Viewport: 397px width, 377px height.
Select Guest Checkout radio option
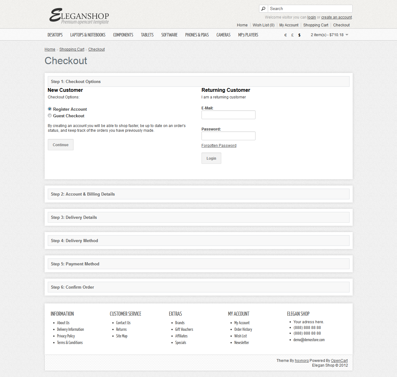[x=50, y=115]
